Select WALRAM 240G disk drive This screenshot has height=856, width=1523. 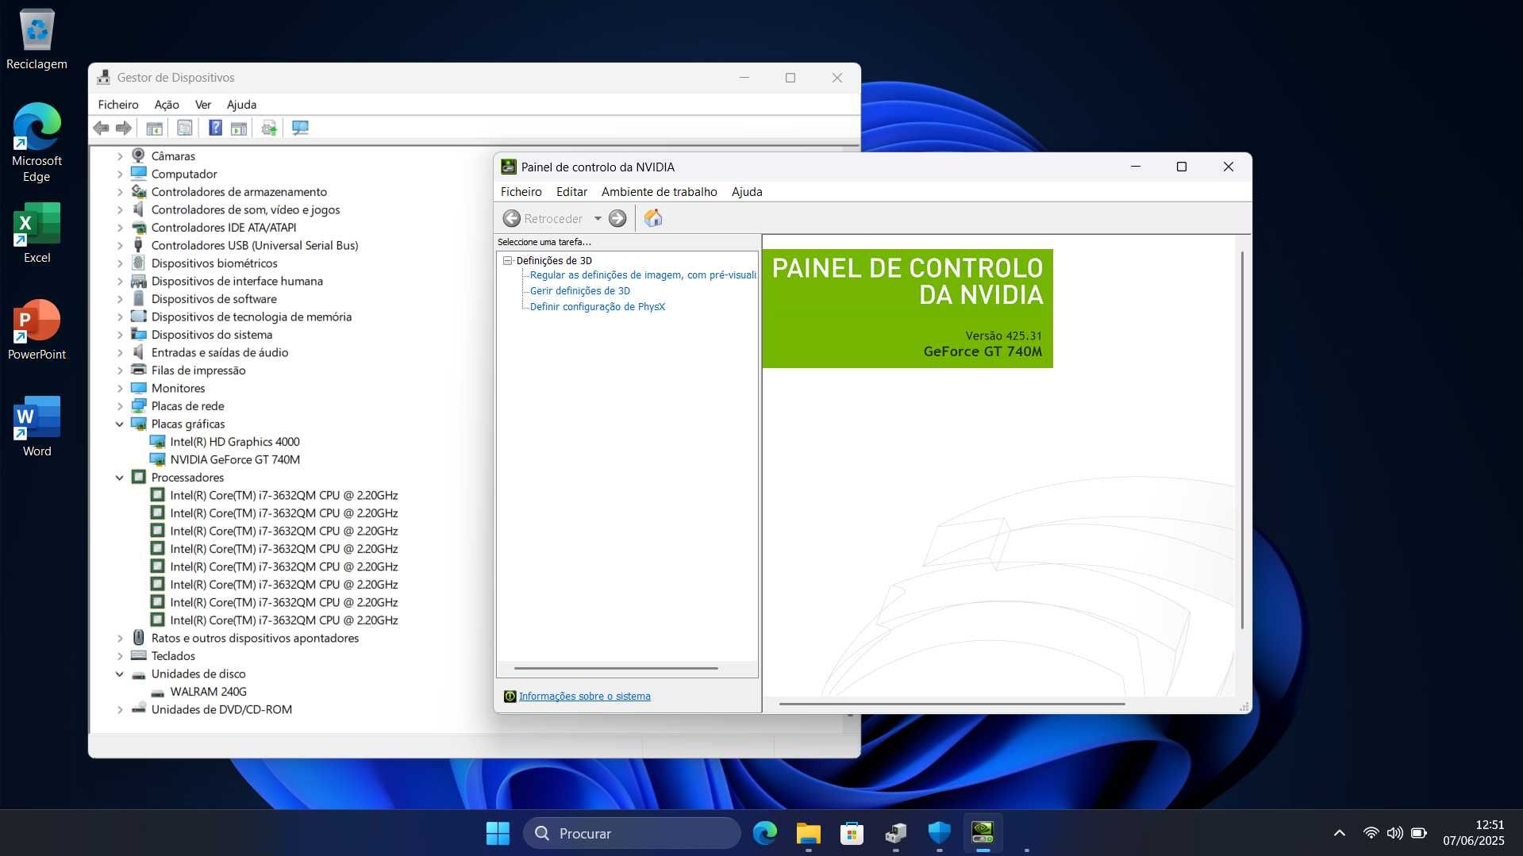click(x=208, y=692)
